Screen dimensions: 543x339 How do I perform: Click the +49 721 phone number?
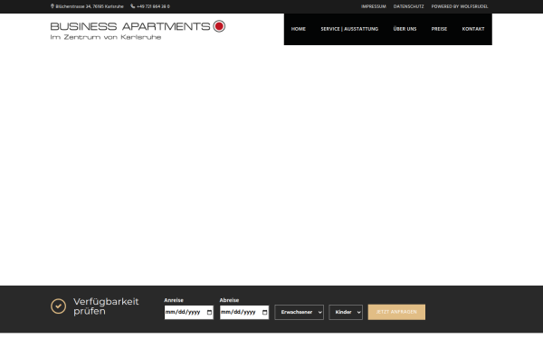point(154,6)
